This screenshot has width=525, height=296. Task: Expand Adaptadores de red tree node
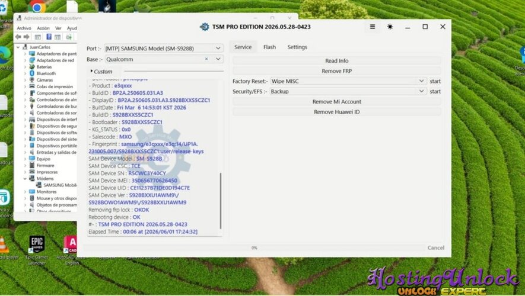point(25,60)
